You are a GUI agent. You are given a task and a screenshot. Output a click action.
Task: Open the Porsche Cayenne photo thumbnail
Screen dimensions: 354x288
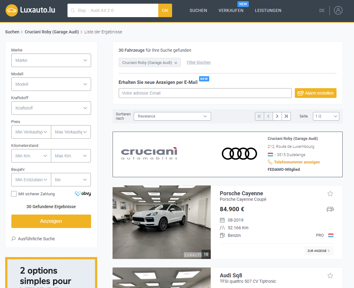point(162,222)
